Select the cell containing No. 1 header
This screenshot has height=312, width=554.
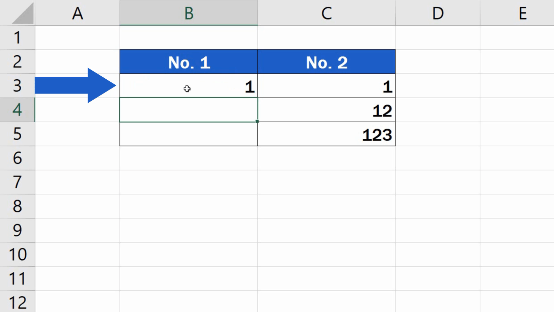[x=188, y=61]
